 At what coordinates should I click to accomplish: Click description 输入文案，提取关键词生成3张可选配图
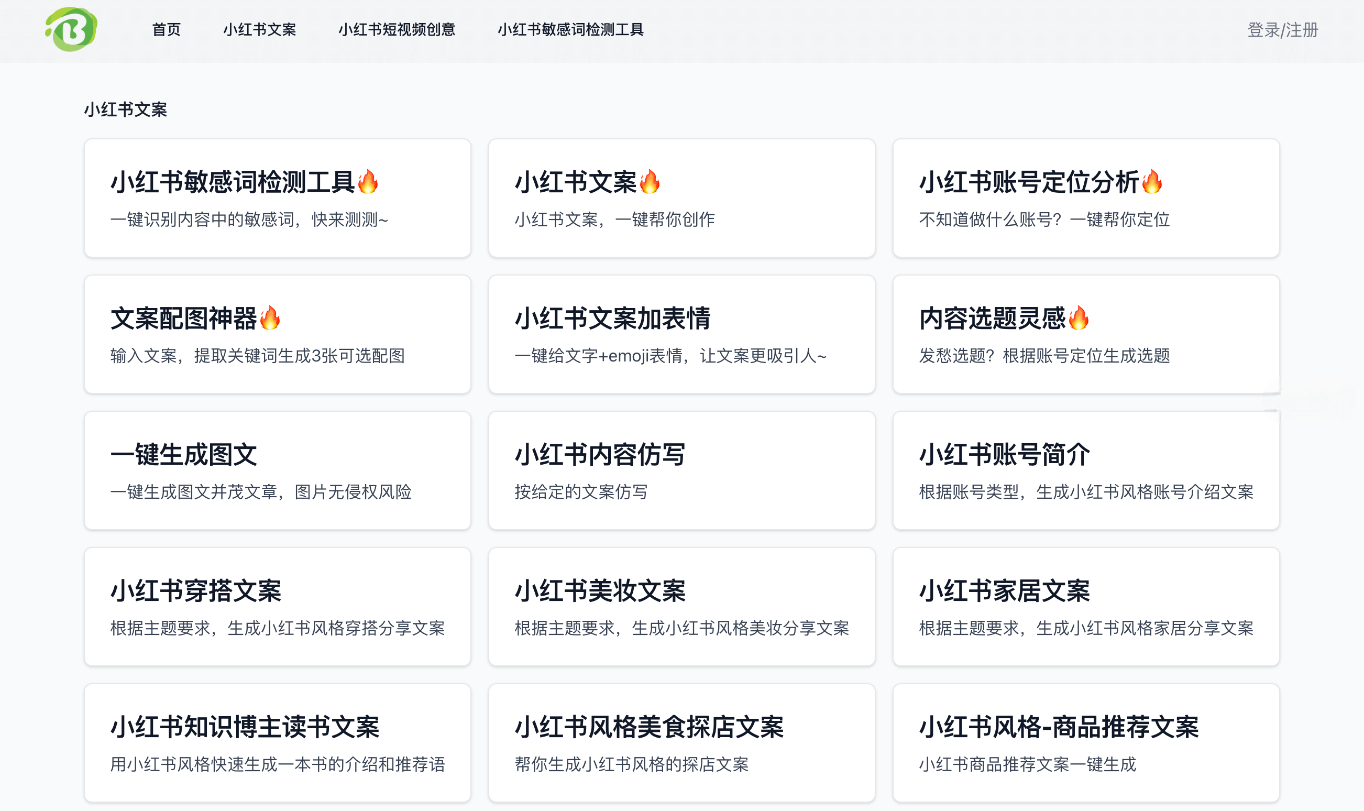(x=257, y=355)
